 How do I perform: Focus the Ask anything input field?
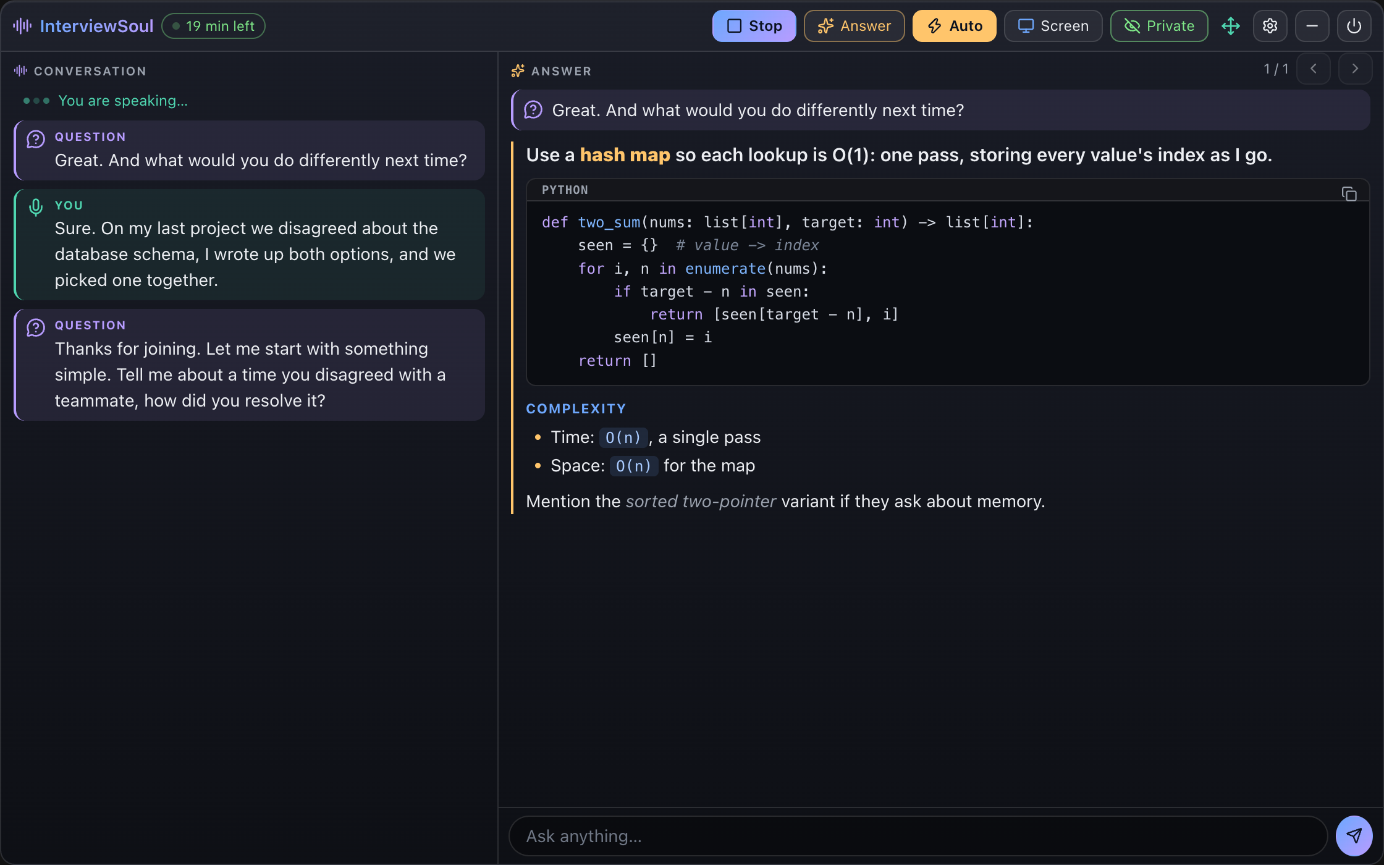(918, 836)
